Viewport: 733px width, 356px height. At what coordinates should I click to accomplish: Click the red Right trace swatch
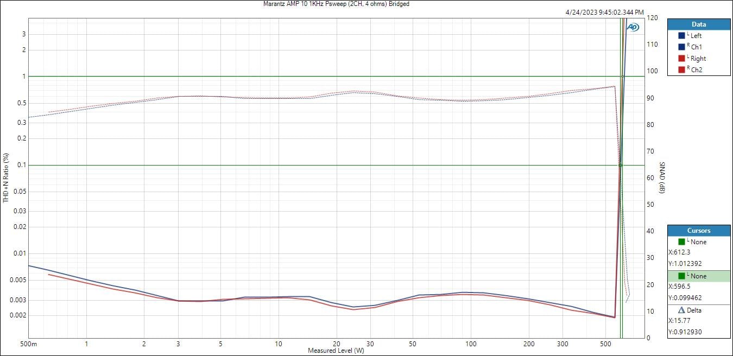coord(681,58)
